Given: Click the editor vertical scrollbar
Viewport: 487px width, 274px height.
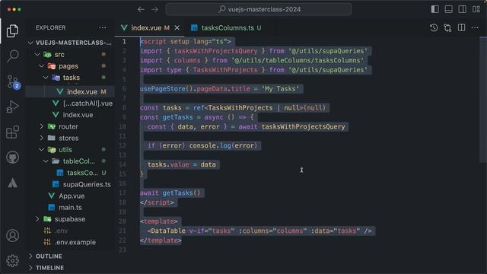Looking at the screenshot, I should tap(483, 100).
